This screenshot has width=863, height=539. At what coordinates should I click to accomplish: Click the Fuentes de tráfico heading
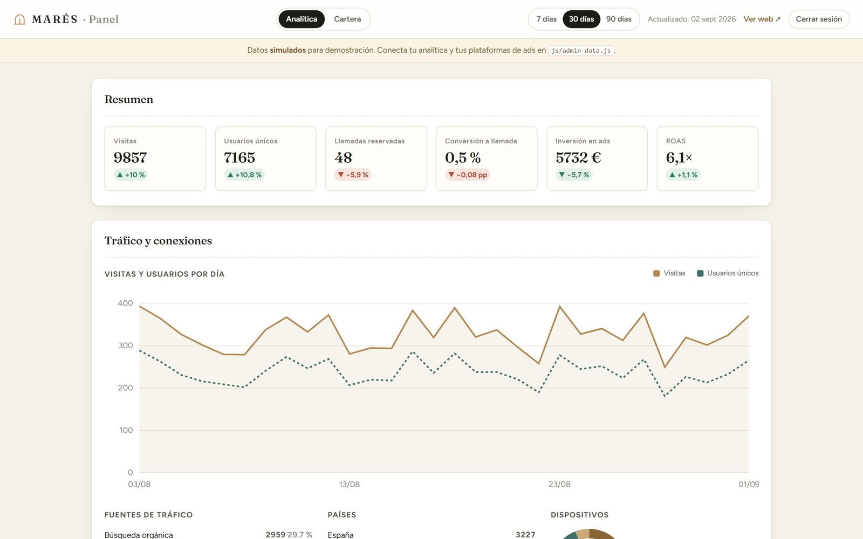pos(148,515)
